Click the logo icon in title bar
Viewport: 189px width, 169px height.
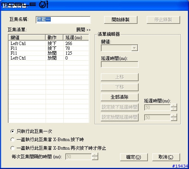point(43,5)
